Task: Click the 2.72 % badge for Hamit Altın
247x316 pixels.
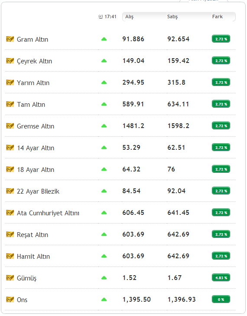Action: pyautogui.click(x=221, y=256)
